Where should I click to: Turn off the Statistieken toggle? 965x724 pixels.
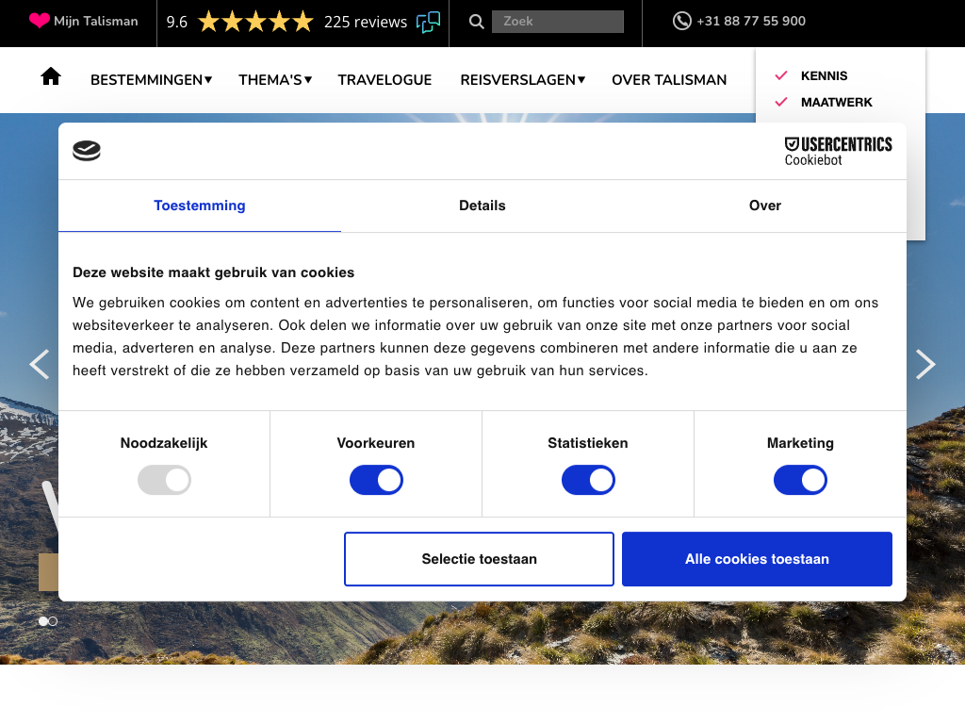[588, 481]
